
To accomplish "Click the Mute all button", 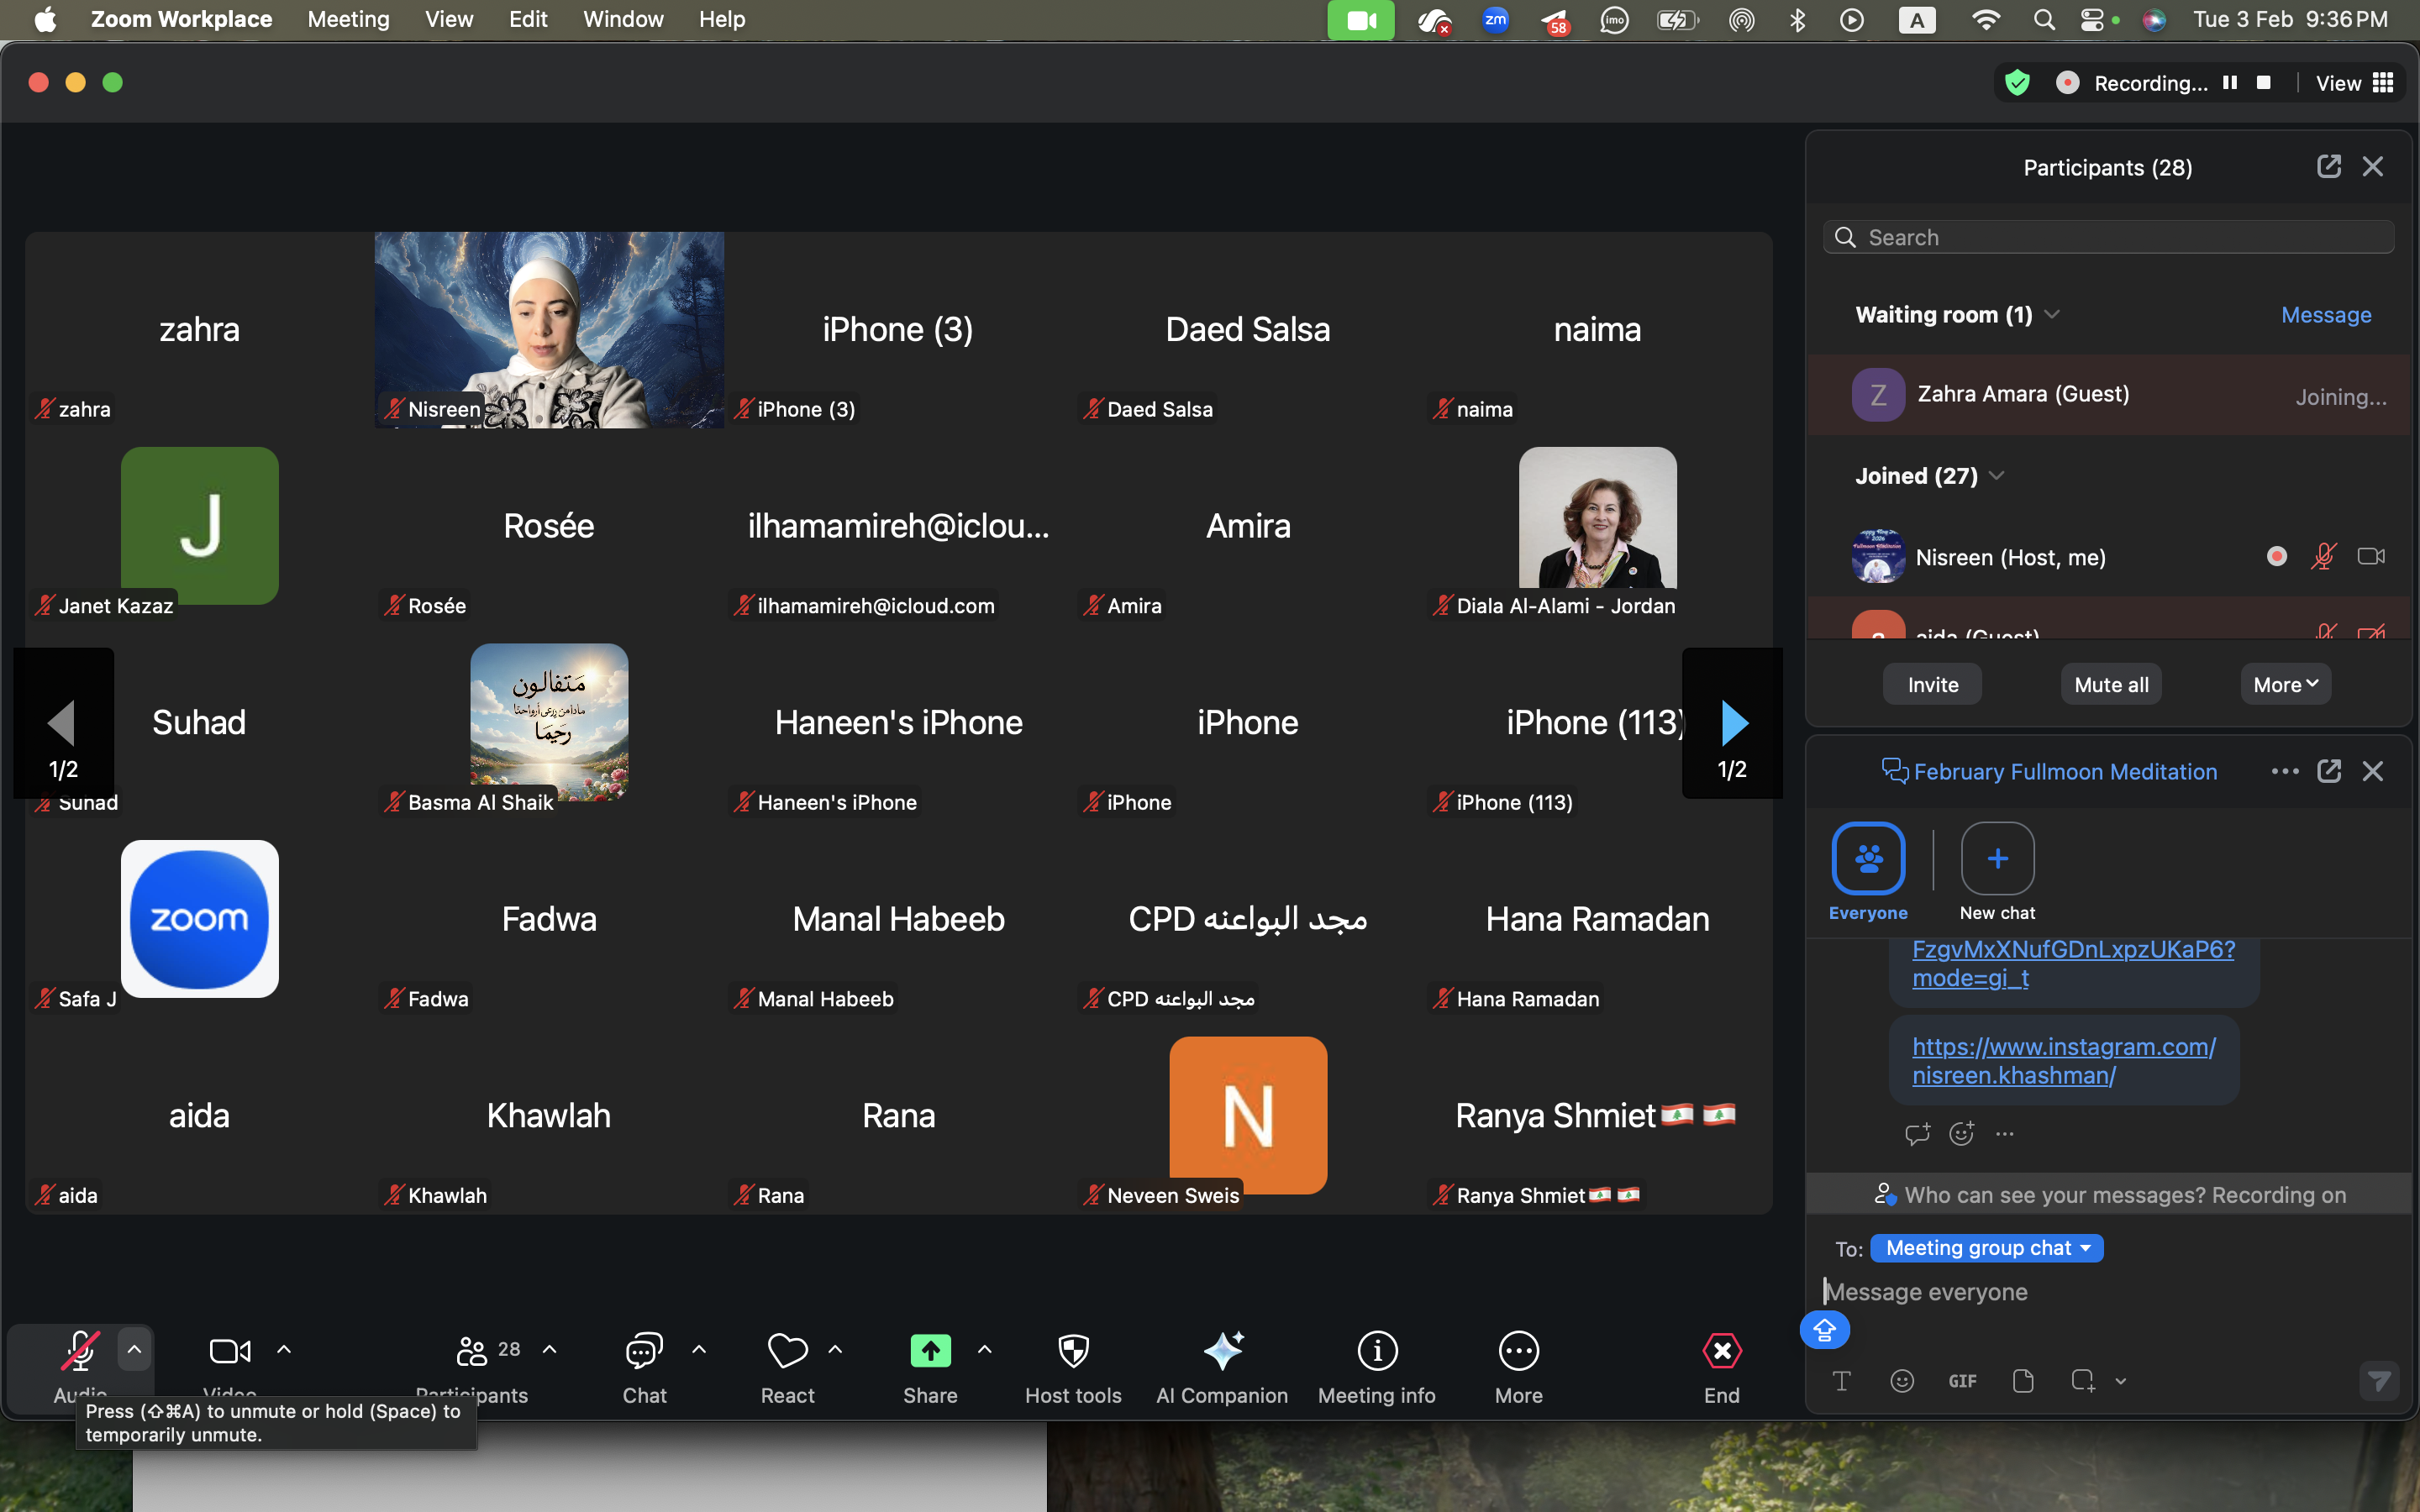I will (x=2110, y=685).
